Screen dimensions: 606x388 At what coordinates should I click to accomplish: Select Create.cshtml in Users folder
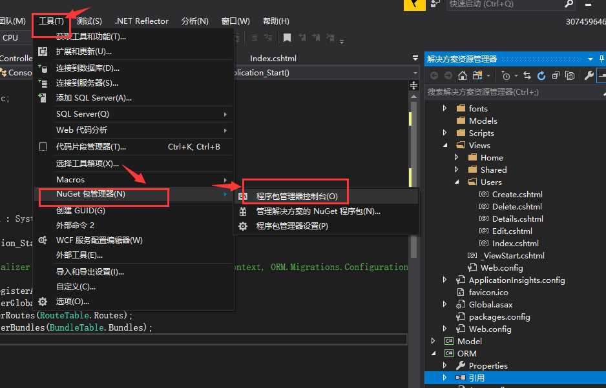(517, 195)
